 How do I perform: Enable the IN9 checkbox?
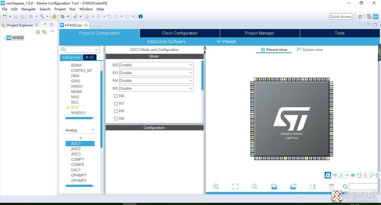click(116, 119)
